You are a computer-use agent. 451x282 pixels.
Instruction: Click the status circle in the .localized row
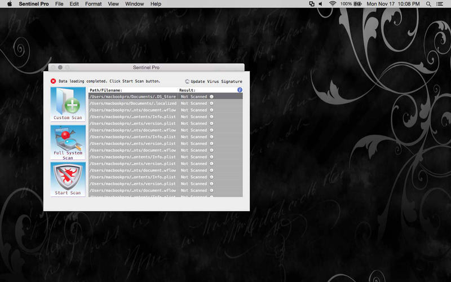211,103
